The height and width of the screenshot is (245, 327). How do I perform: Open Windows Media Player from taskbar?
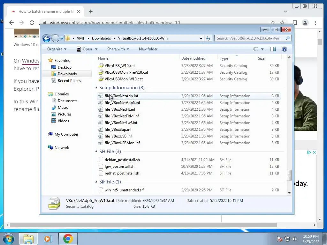click(47, 239)
